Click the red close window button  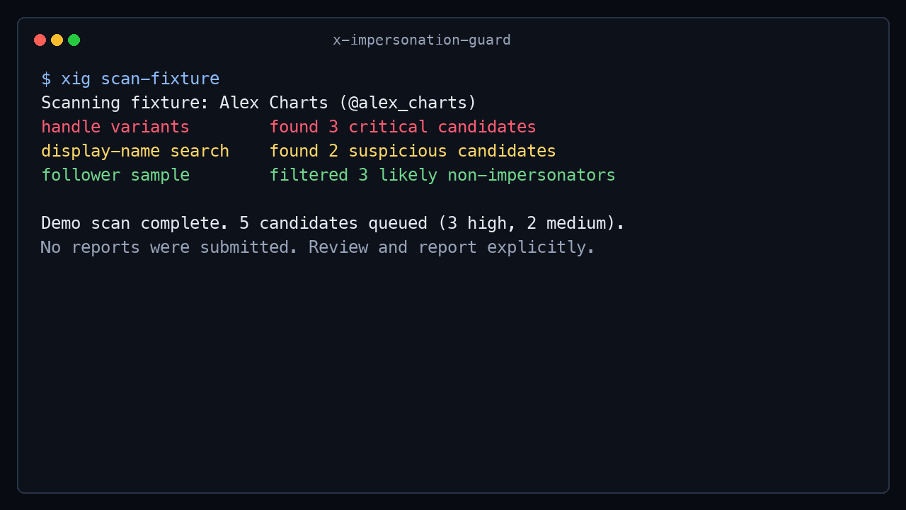click(40, 40)
